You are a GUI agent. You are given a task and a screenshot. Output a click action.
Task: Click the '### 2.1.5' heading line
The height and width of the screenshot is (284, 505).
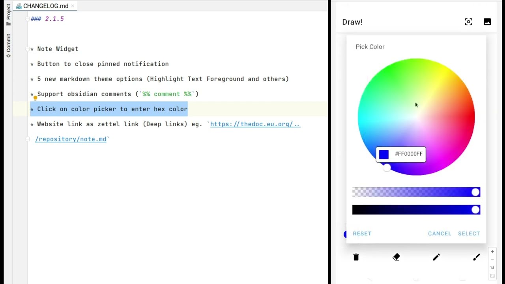click(47, 19)
